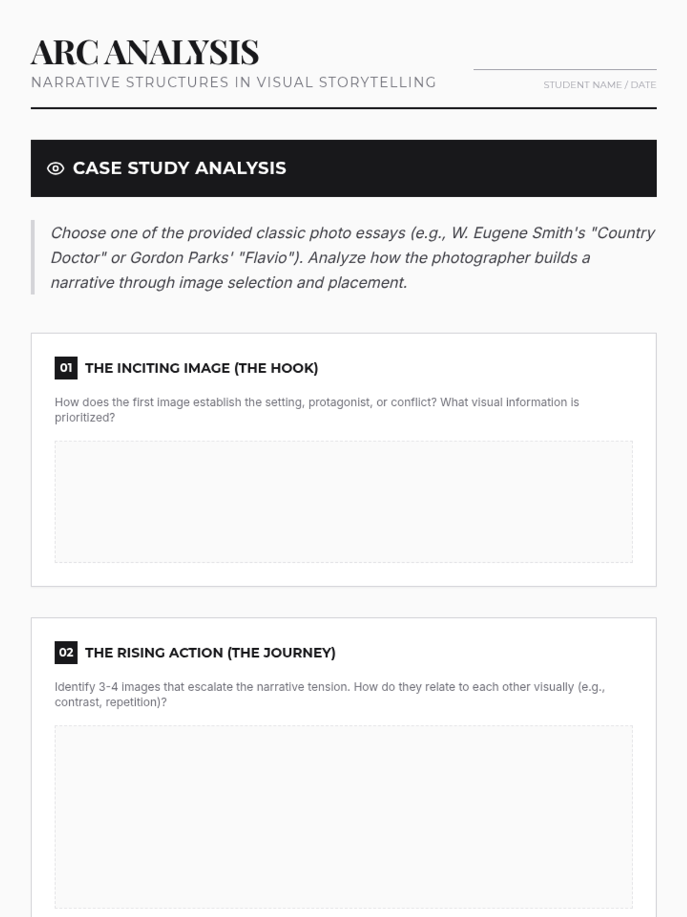Viewport: 687px width, 917px height.
Task: Click the gray bar left of the quote
Action: pos(33,257)
